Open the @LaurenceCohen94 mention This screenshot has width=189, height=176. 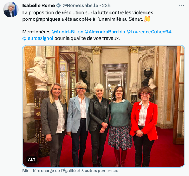click(x=149, y=32)
